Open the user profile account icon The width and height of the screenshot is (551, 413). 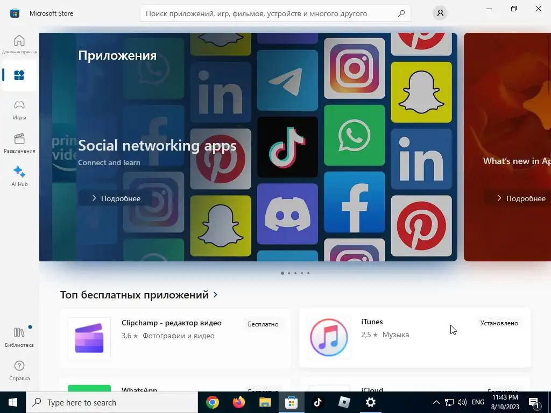coord(440,13)
